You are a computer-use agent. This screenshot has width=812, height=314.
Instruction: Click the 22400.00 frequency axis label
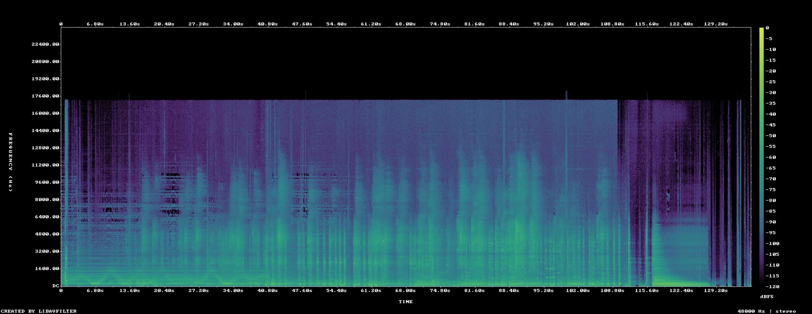(46, 44)
